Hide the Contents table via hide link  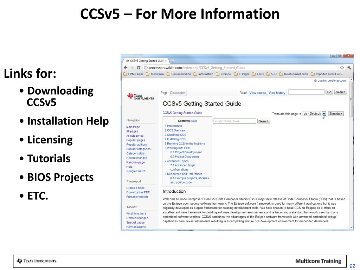194,121
